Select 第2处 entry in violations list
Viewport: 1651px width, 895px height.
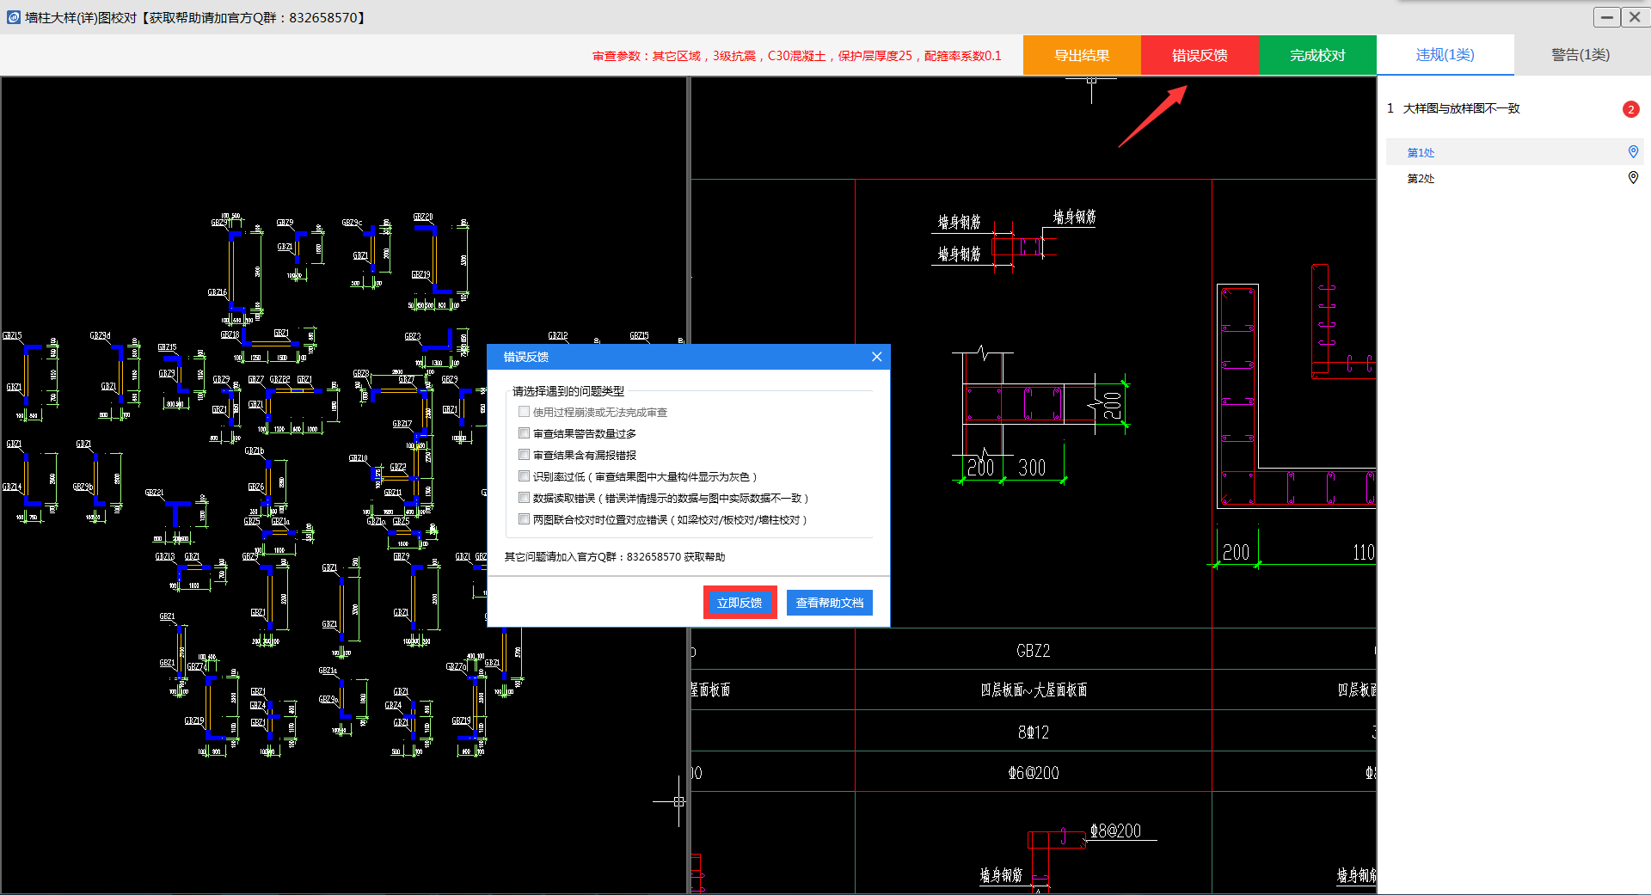click(1421, 179)
